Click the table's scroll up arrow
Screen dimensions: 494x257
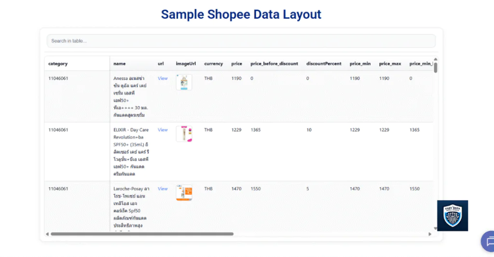coord(436,59)
